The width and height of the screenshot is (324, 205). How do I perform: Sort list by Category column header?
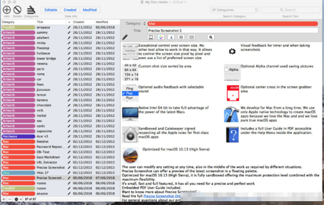click(x=18, y=22)
